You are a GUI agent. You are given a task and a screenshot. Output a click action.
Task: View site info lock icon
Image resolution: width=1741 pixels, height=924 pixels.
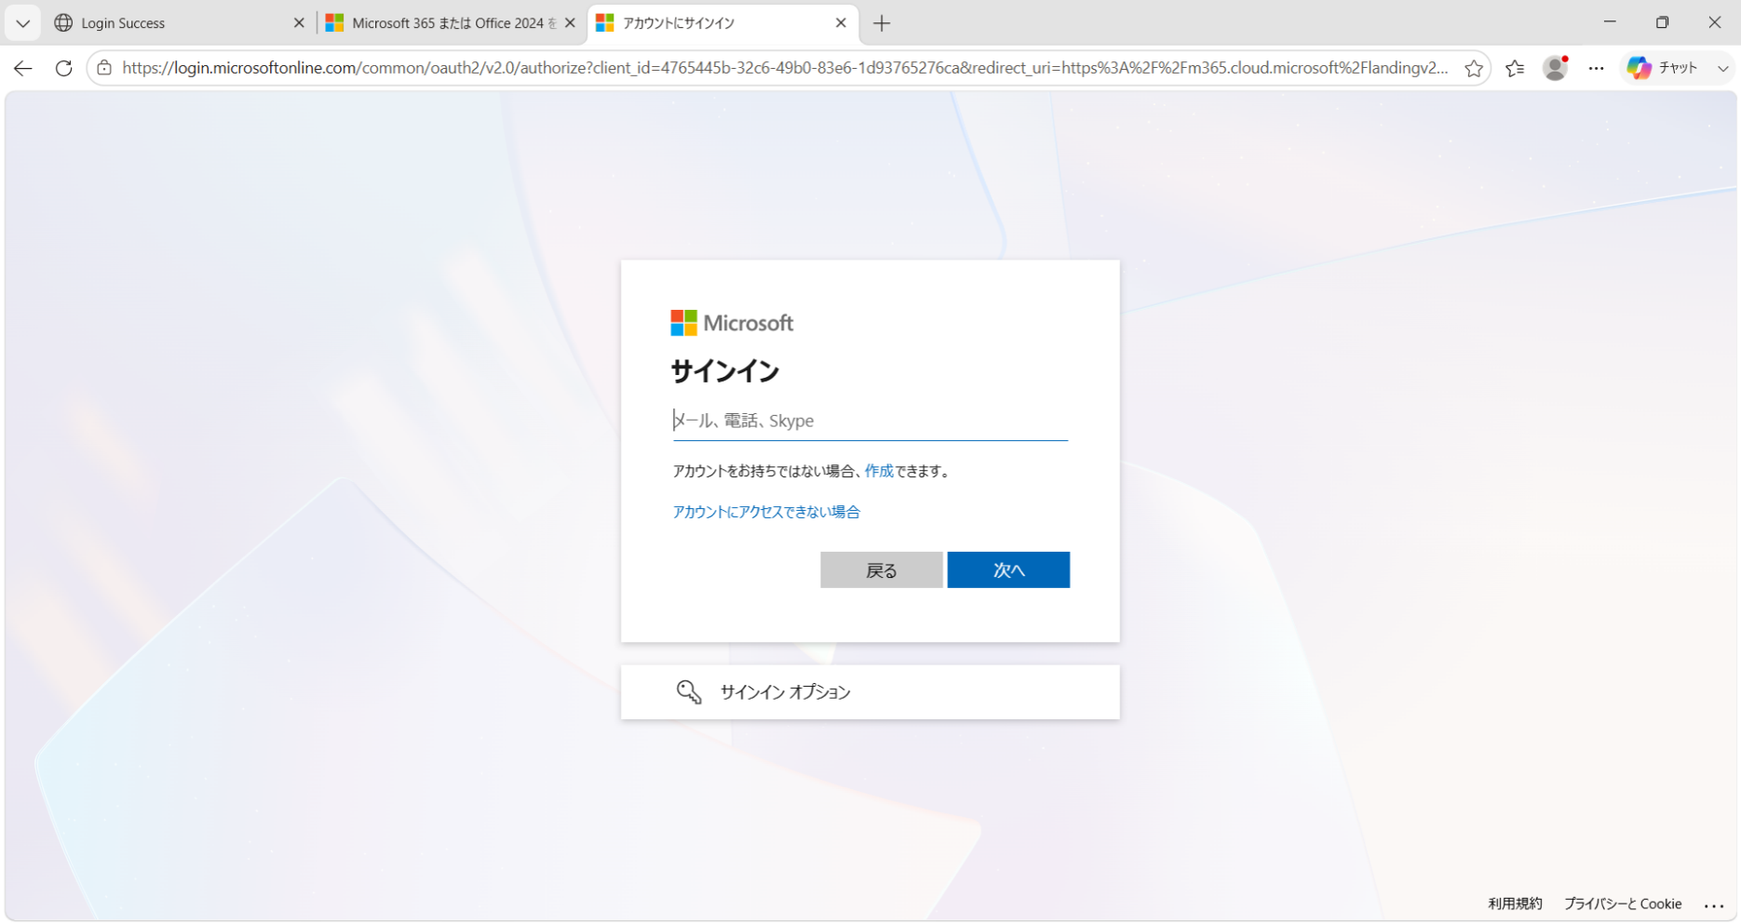(x=104, y=68)
